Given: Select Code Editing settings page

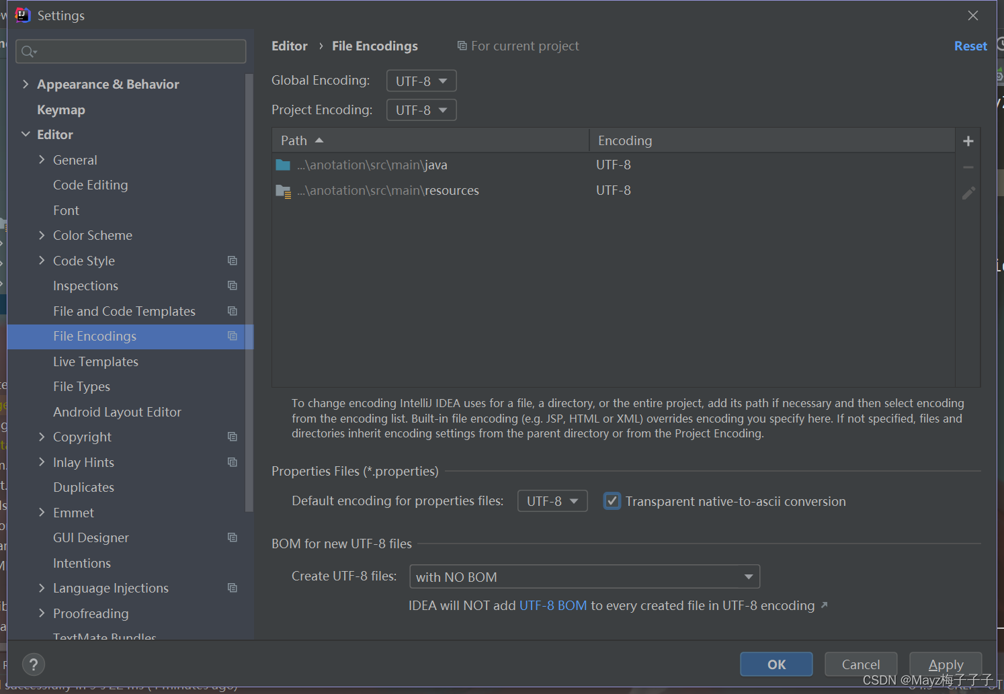Looking at the screenshot, I should coord(90,185).
